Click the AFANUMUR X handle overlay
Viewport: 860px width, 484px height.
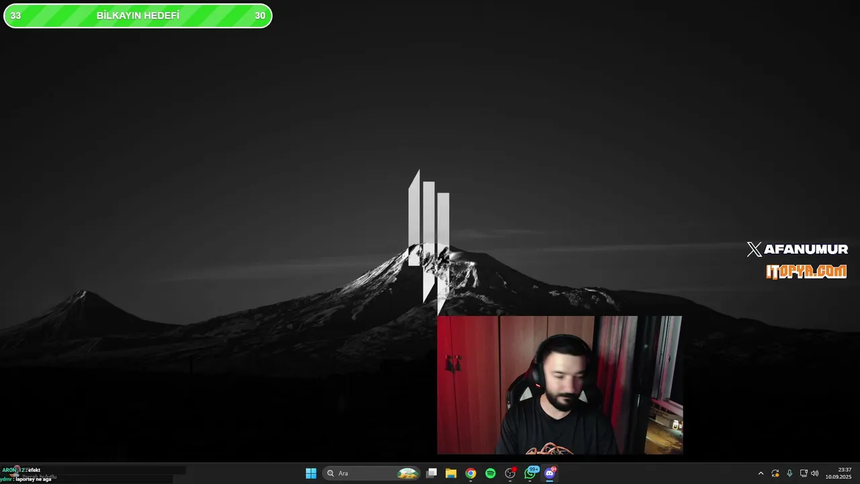(798, 249)
